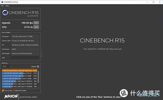
Task: Select ranking row 7 Core i7-3720QM
Action: [x=20, y=87]
